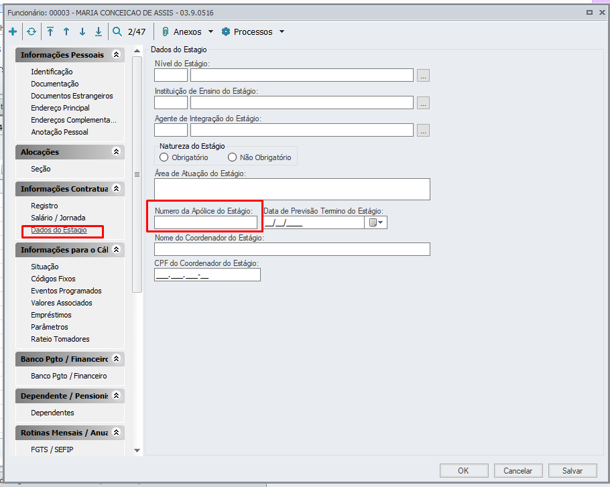
Task: Open Identificação page
Action: (x=52, y=72)
